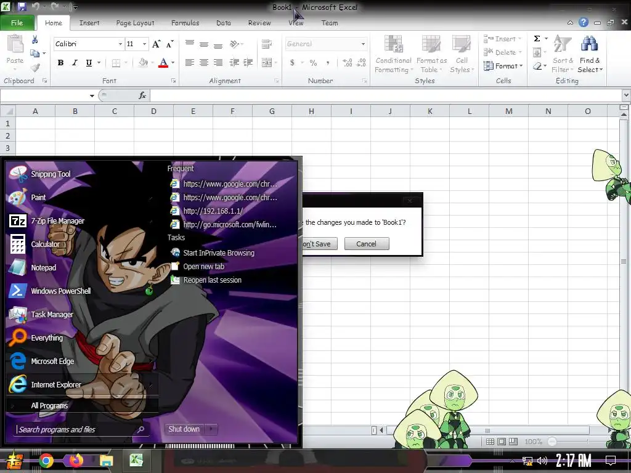Switch to the Review tab
This screenshot has width=631, height=473.
point(259,23)
